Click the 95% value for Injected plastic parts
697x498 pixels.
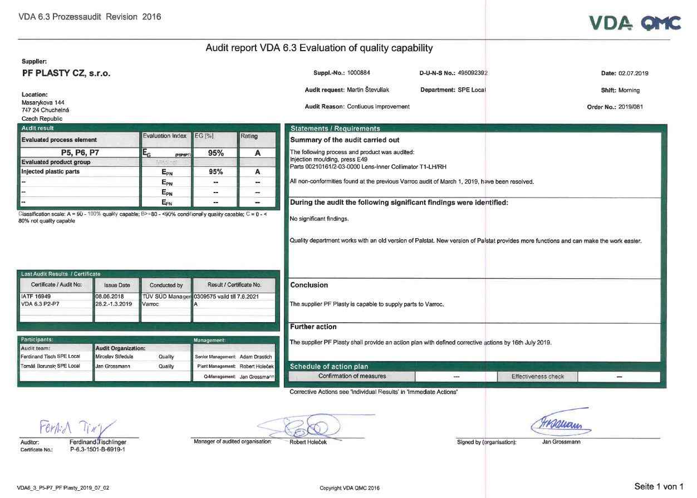tap(215, 171)
